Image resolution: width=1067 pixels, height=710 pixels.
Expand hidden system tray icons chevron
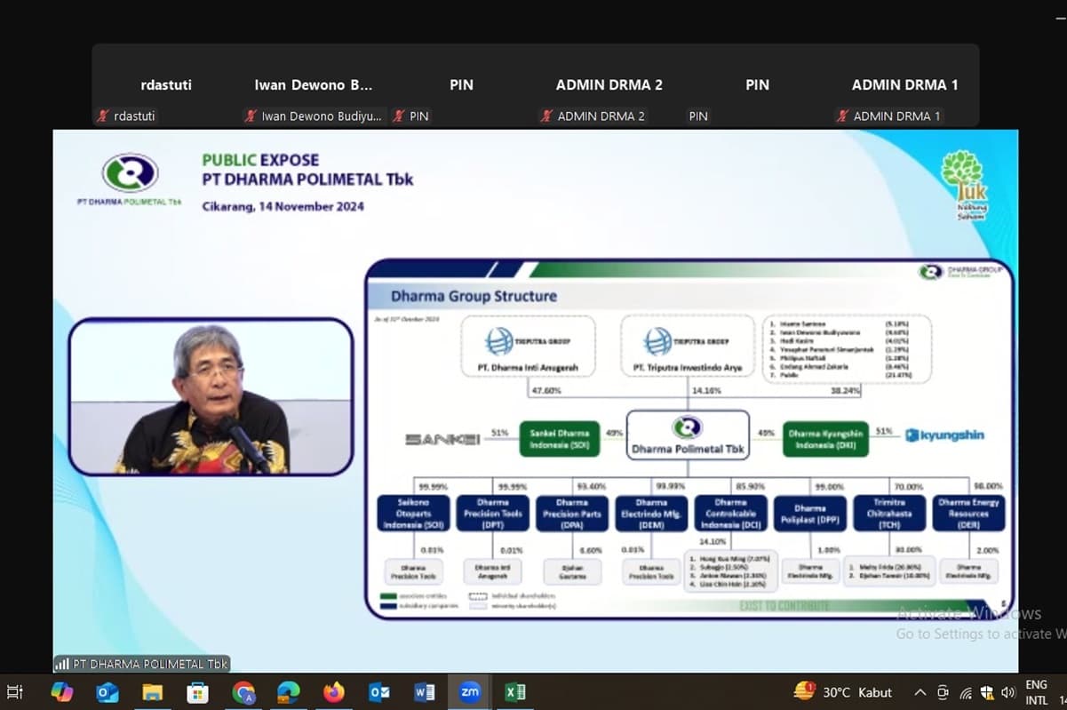pos(920,692)
